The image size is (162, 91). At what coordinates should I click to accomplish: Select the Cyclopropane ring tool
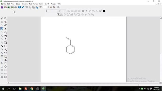[2, 63]
